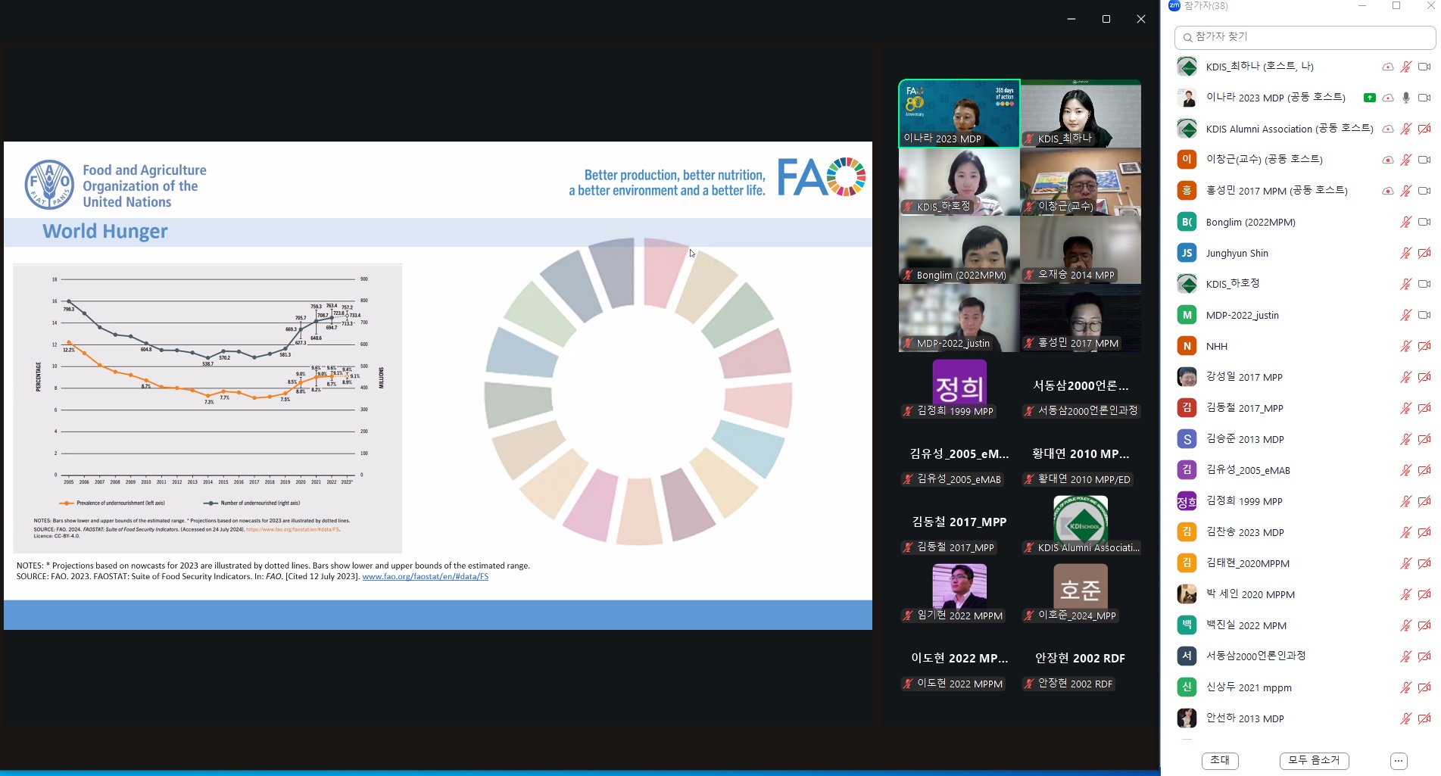Click the video camera icon for Bonglim (2022MPM)
The image size is (1441, 776).
1424,223
